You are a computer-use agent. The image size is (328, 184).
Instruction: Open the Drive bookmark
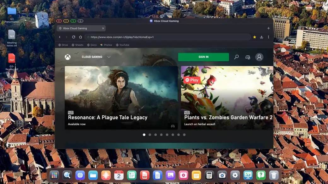(63, 45)
